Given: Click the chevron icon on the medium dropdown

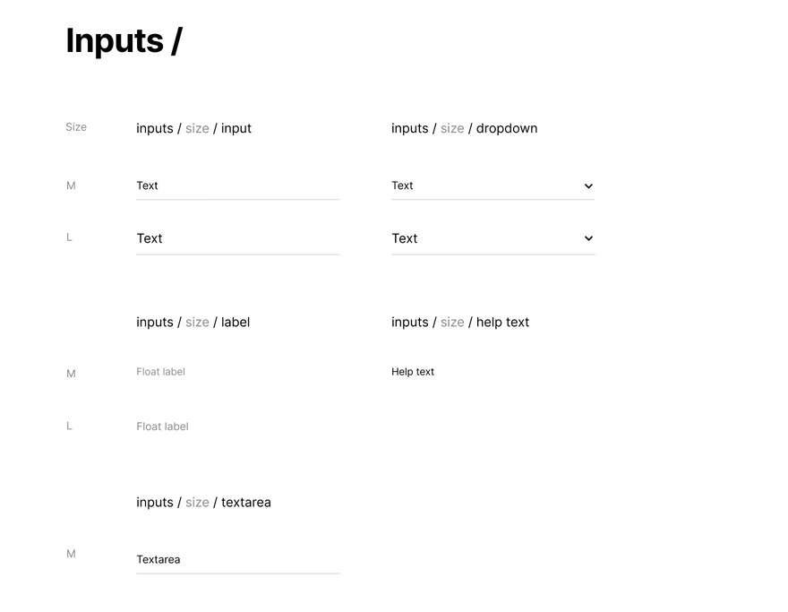Looking at the screenshot, I should tap(588, 186).
